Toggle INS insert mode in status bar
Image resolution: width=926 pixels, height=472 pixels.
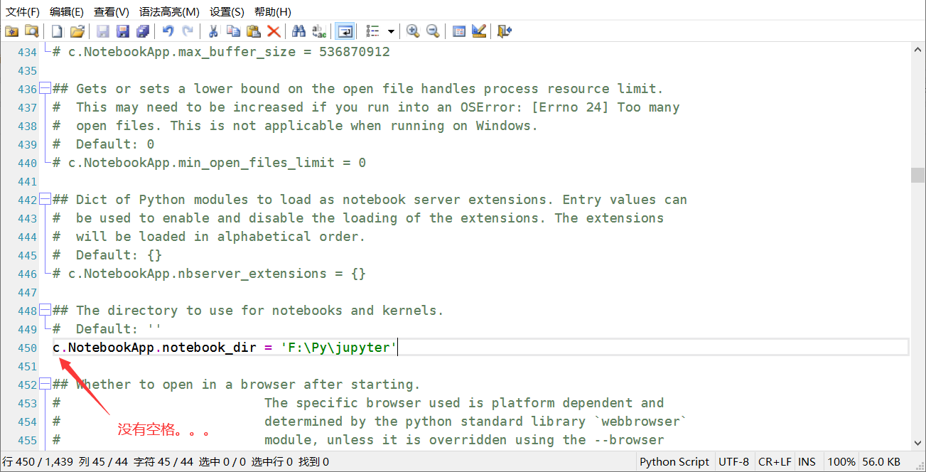point(807,462)
